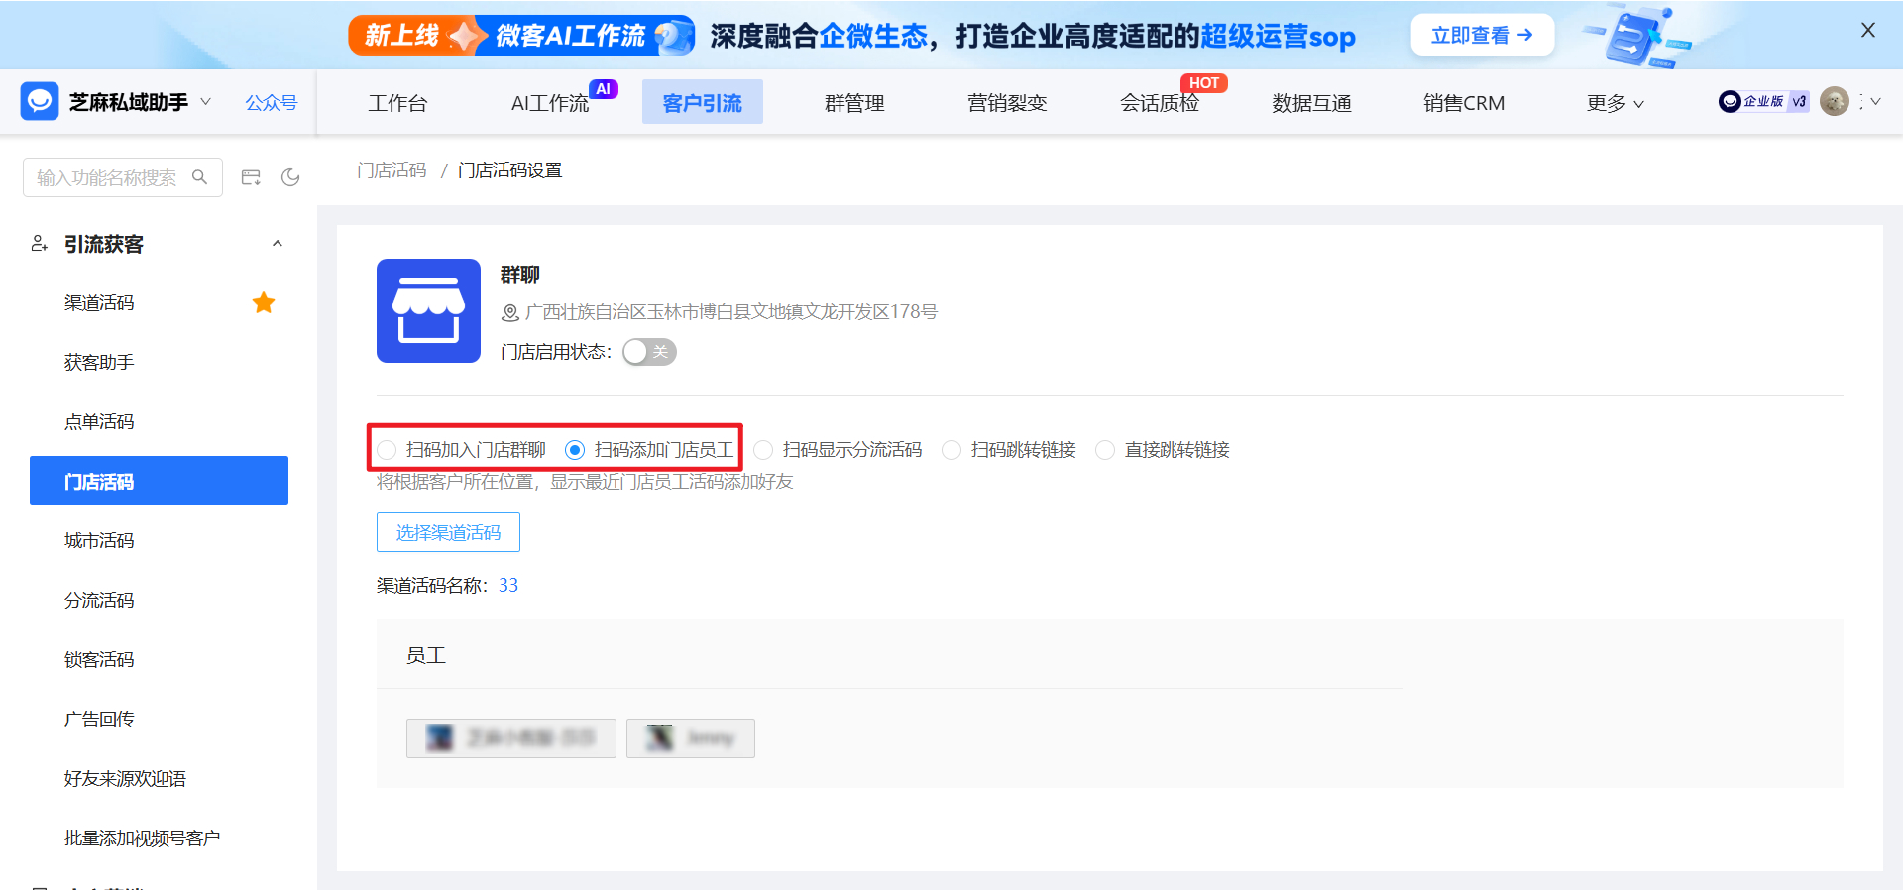Open the AI工作流 tab

(550, 103)
